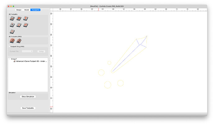Create a 3D Finish toolpath
Image resolution: width=214 pixels, height=125 pixels.
[x=19, y=41]
